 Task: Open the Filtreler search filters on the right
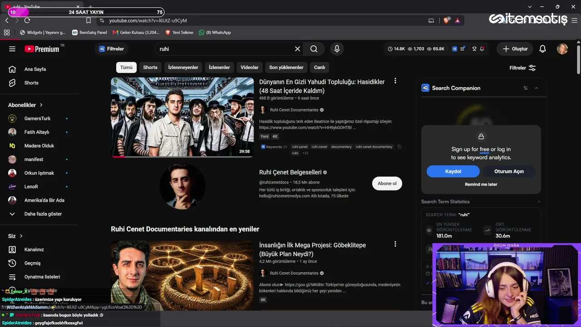522,68
